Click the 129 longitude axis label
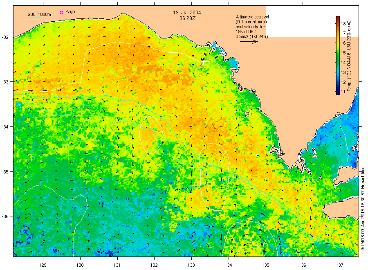This screenshot has width=368, height=270. point(43,265)
